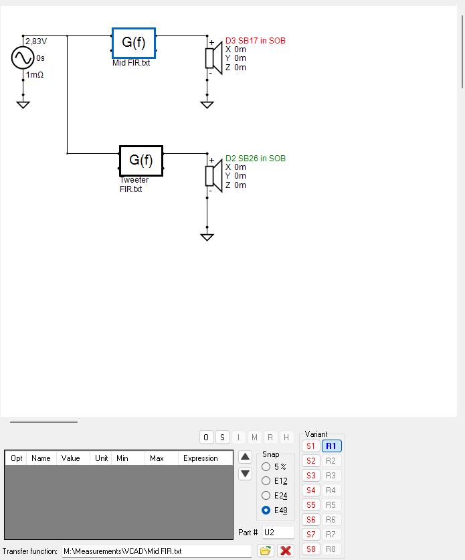Store variant S6
The image size is (465, 560).
point(310,519)
